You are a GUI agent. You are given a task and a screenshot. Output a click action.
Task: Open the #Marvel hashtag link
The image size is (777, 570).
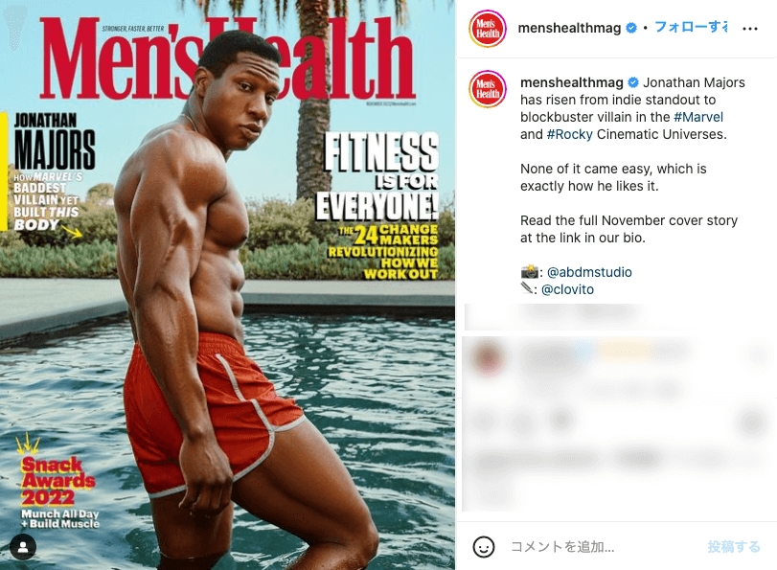point(698,117)
